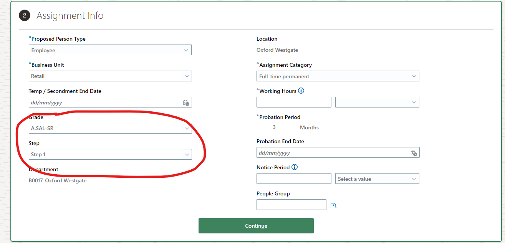Click the People Group text field
The width and height of the screenshot is (505, 243).
[291, 205]
